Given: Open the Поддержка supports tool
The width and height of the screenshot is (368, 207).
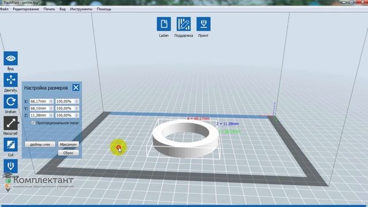Looking at the screenshot, I should coord(183,24).
